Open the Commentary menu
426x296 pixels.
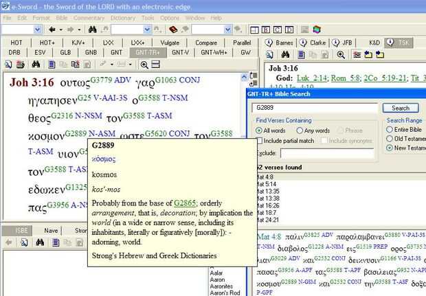click(x=89, y=18)
